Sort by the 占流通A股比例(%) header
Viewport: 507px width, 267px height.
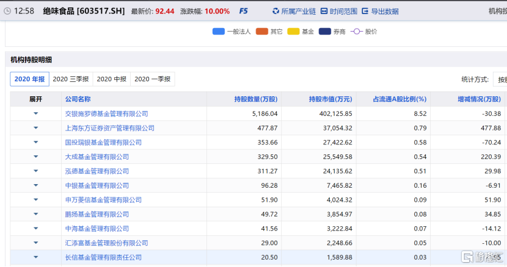tap(399, 99)
